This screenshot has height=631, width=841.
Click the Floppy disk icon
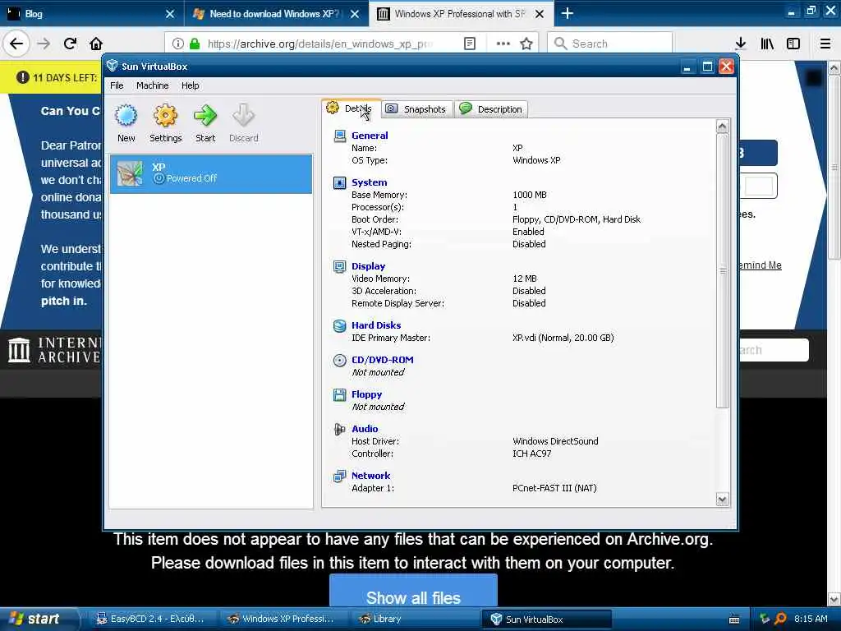click(339, 395)
